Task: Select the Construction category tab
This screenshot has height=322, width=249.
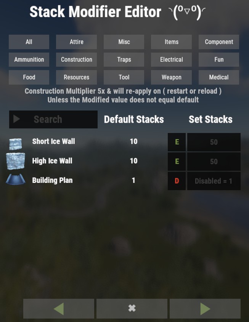Action: pyautogui.click(x=76, y=59)
